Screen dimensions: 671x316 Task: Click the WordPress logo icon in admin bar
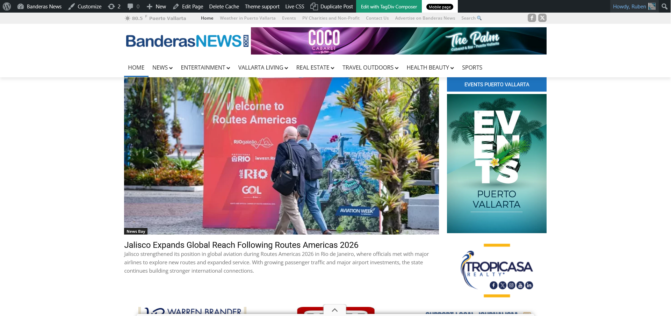coord(7,6)
